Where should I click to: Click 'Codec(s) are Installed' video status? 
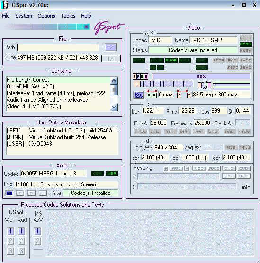point(193,50)
